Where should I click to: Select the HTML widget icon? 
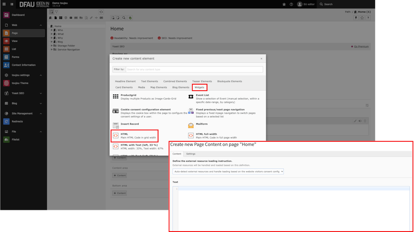pos(116,136)
